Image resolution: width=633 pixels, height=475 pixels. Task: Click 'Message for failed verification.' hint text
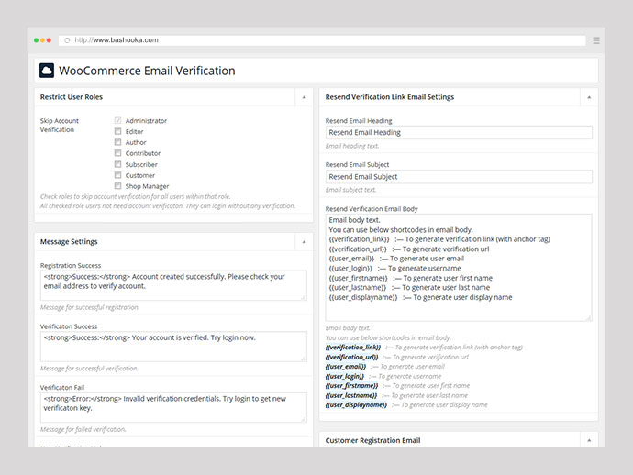83,429
